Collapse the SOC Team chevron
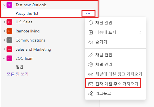The image size is (154, 107). (x=4, y=59)
